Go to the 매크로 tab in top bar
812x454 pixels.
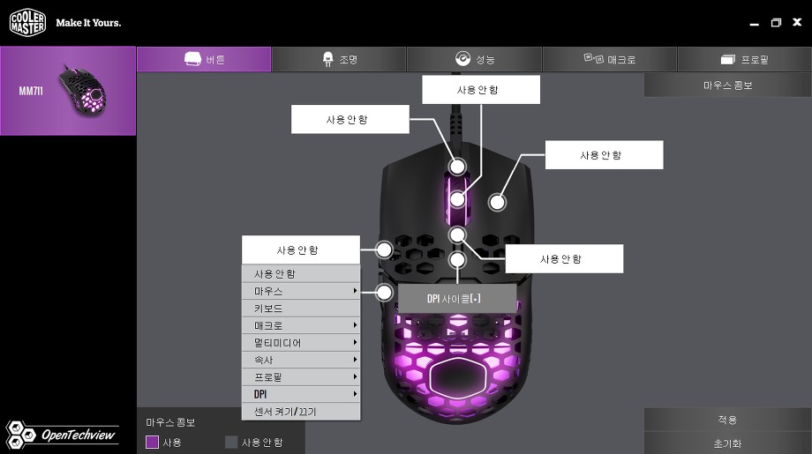point(610,59)
